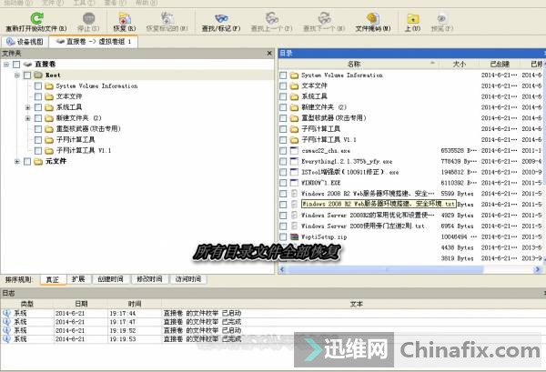Click the 直接卷 drive icon in folder tree
The height and width of the screenshot is (372, 546).
pyautogui.click(x=28, y=65)
